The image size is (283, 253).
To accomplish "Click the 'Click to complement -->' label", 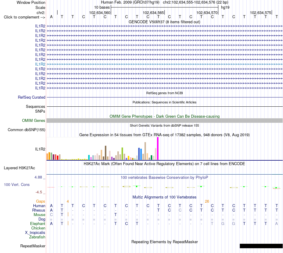I will [24, 17].
